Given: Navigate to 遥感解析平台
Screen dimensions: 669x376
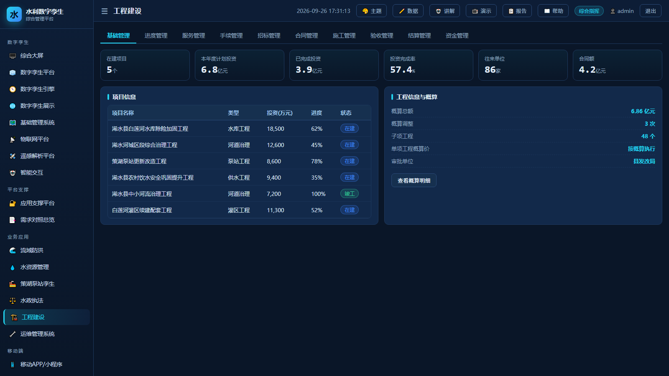Looking at the screenshot, I should [x=46, y=156].
